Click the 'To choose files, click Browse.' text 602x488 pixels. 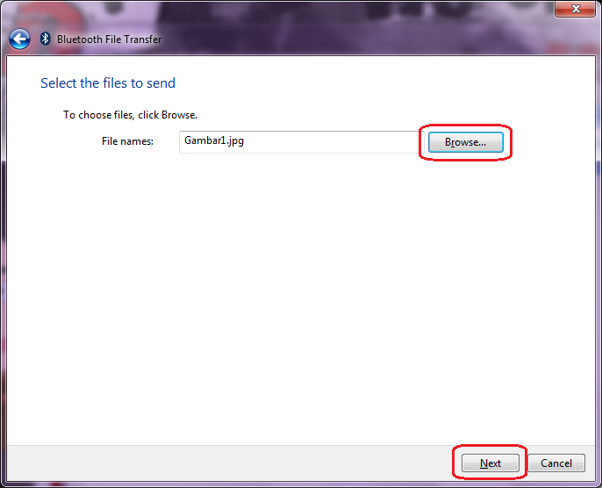coord(130,115)
